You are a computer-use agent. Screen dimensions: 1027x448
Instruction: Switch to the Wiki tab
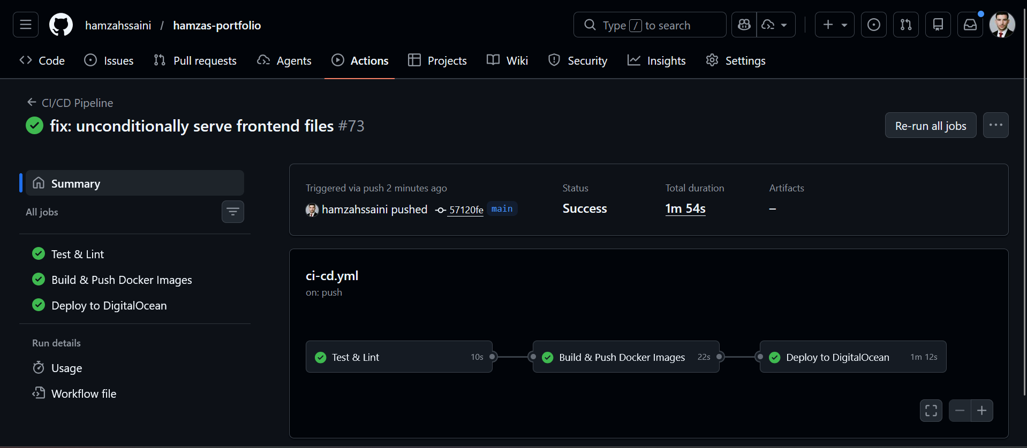508,60
